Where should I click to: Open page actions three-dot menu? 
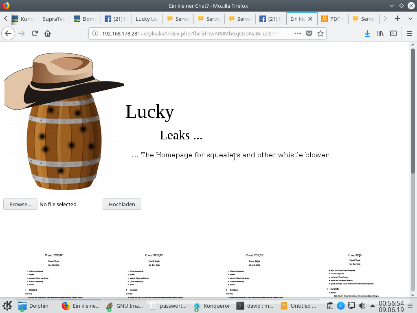298,33
